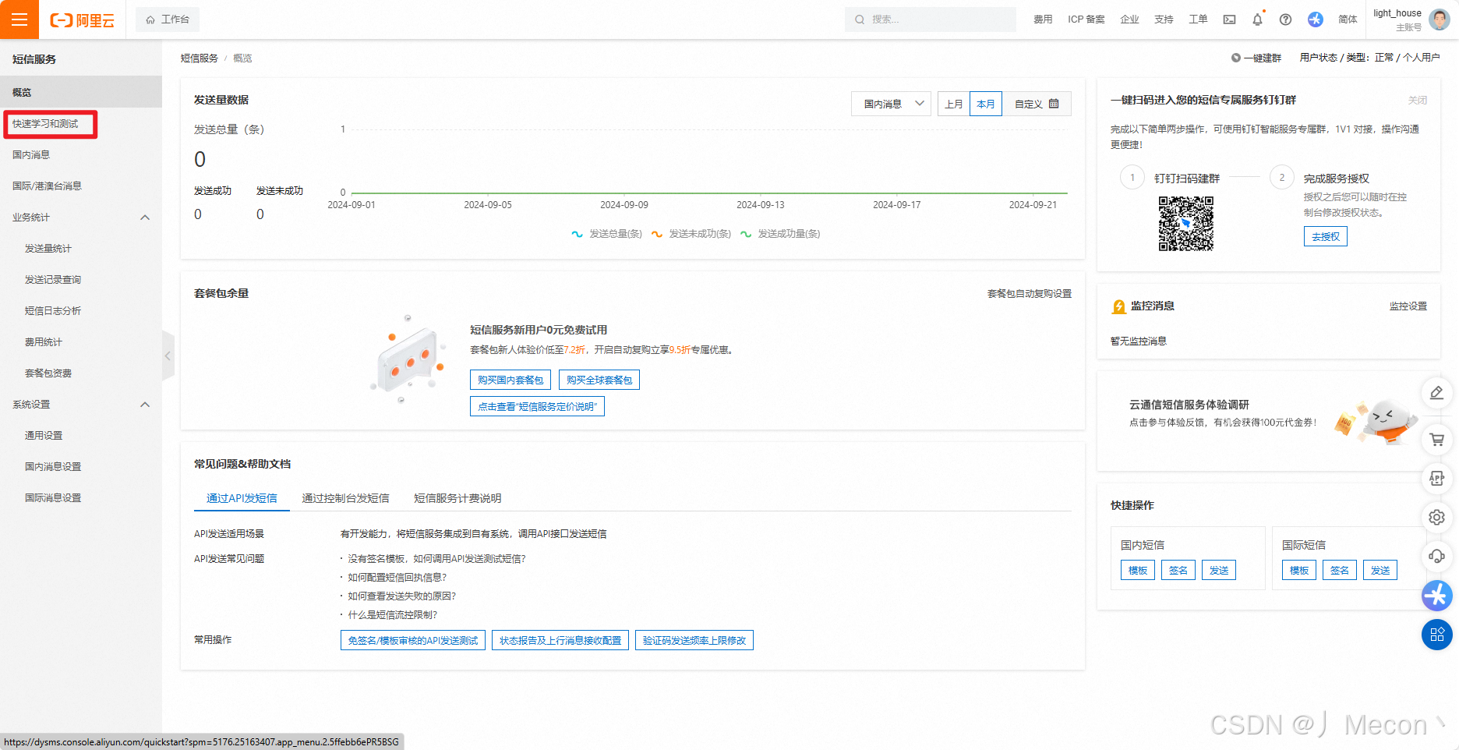
Task: Launch Cloud Shell via the terminal icon
Action: (x=1229, y=19)
